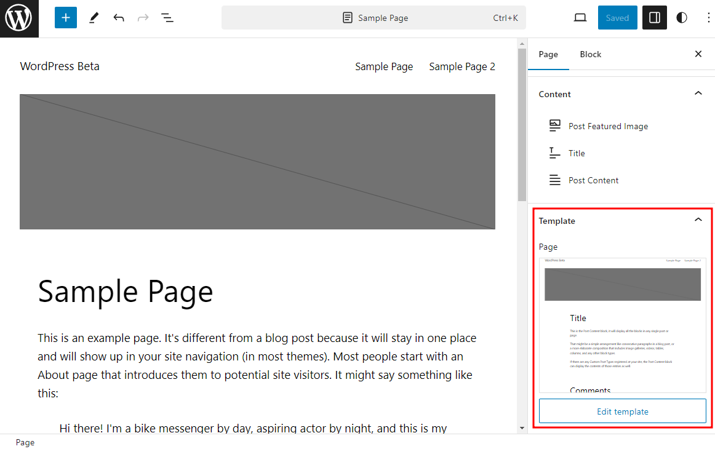Screen dimensions: 715x449
Task: Collapse the Template section
Action: pos(698,220)
